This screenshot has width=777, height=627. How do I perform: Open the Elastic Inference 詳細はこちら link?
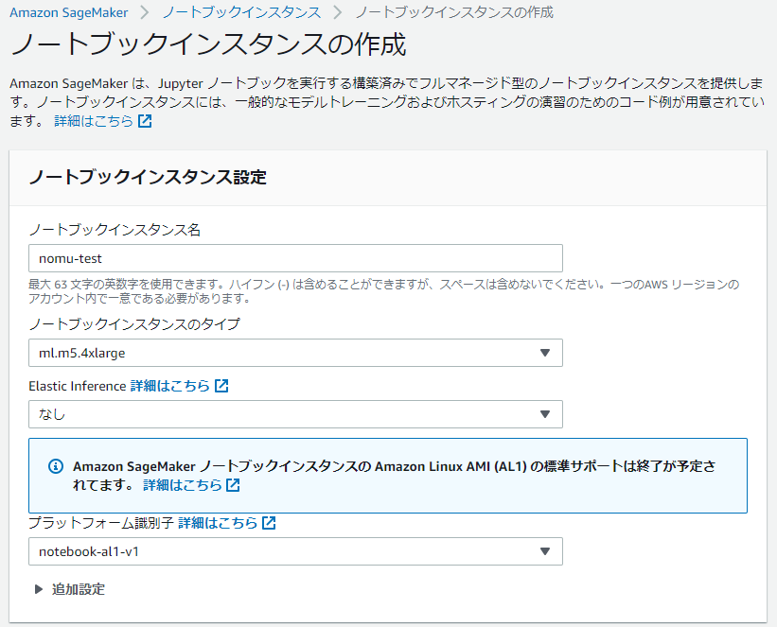[170, 386]
